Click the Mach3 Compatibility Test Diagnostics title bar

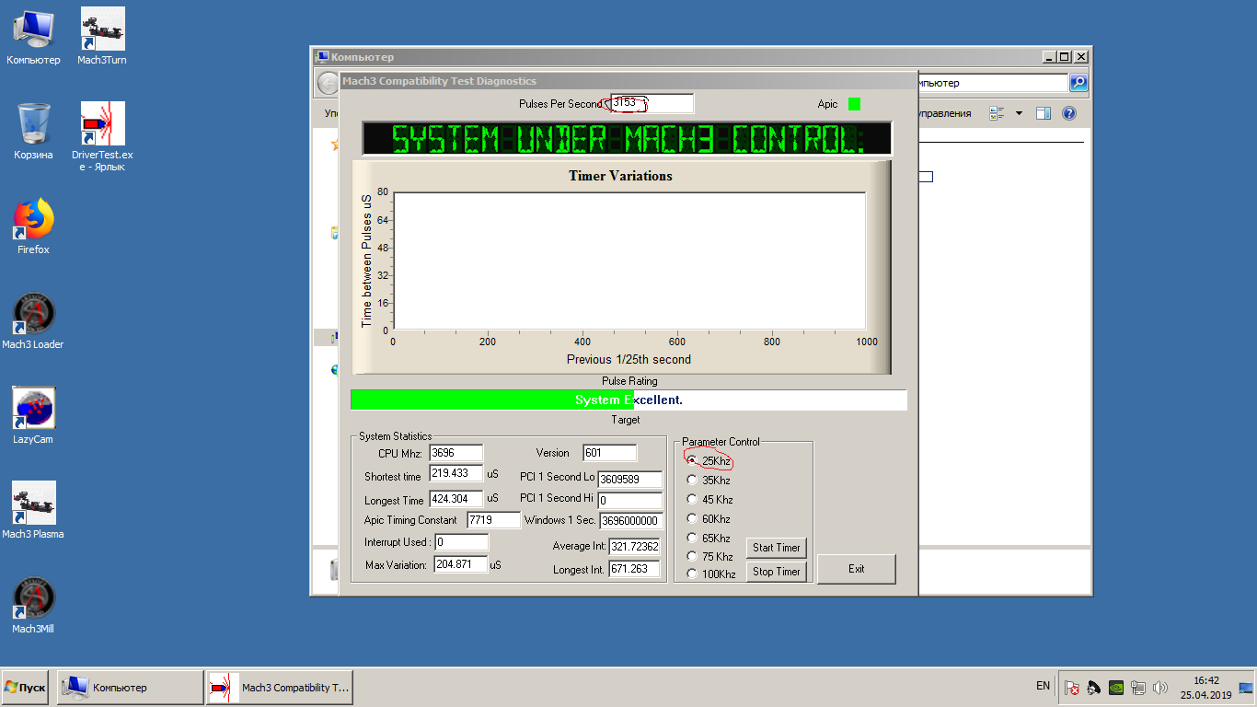[628, 81]
